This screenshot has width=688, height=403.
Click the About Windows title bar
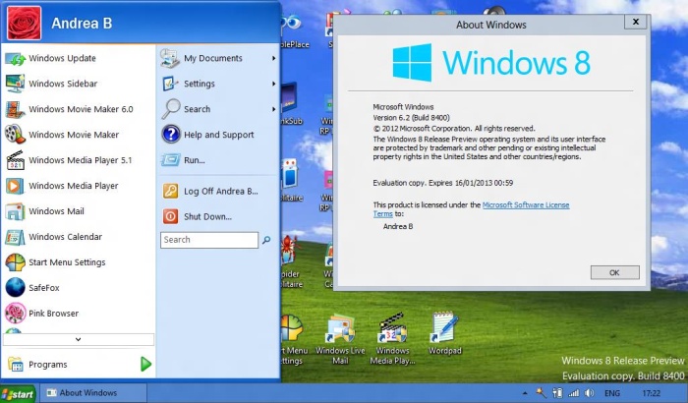491,25
